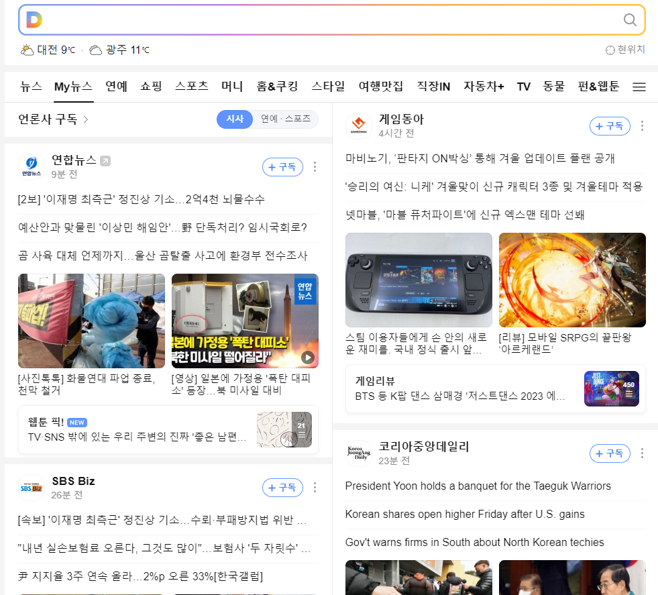The height and width of the screenshot is (595, 658).
Task: Open the 머니 tab
Action: click(233, 87)
